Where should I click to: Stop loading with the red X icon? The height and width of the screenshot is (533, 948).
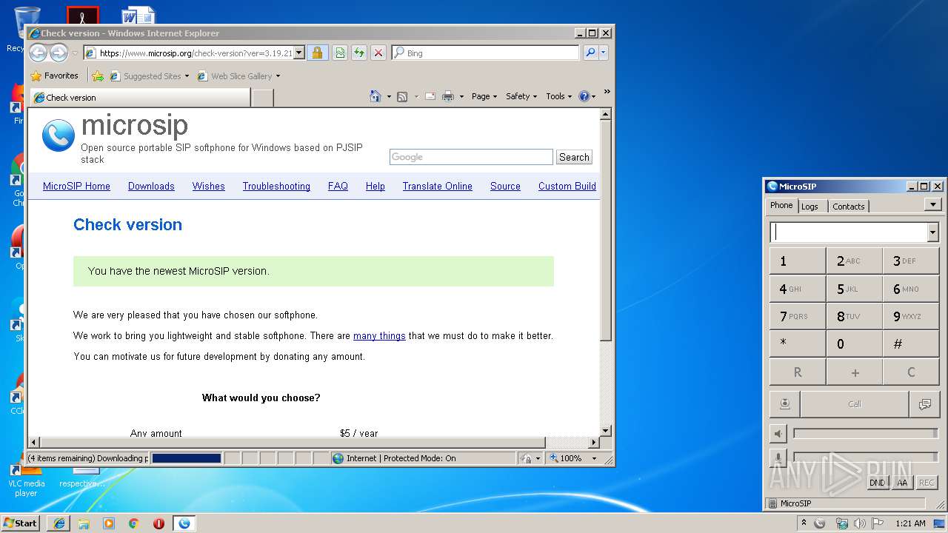click(x=378, y=53)
